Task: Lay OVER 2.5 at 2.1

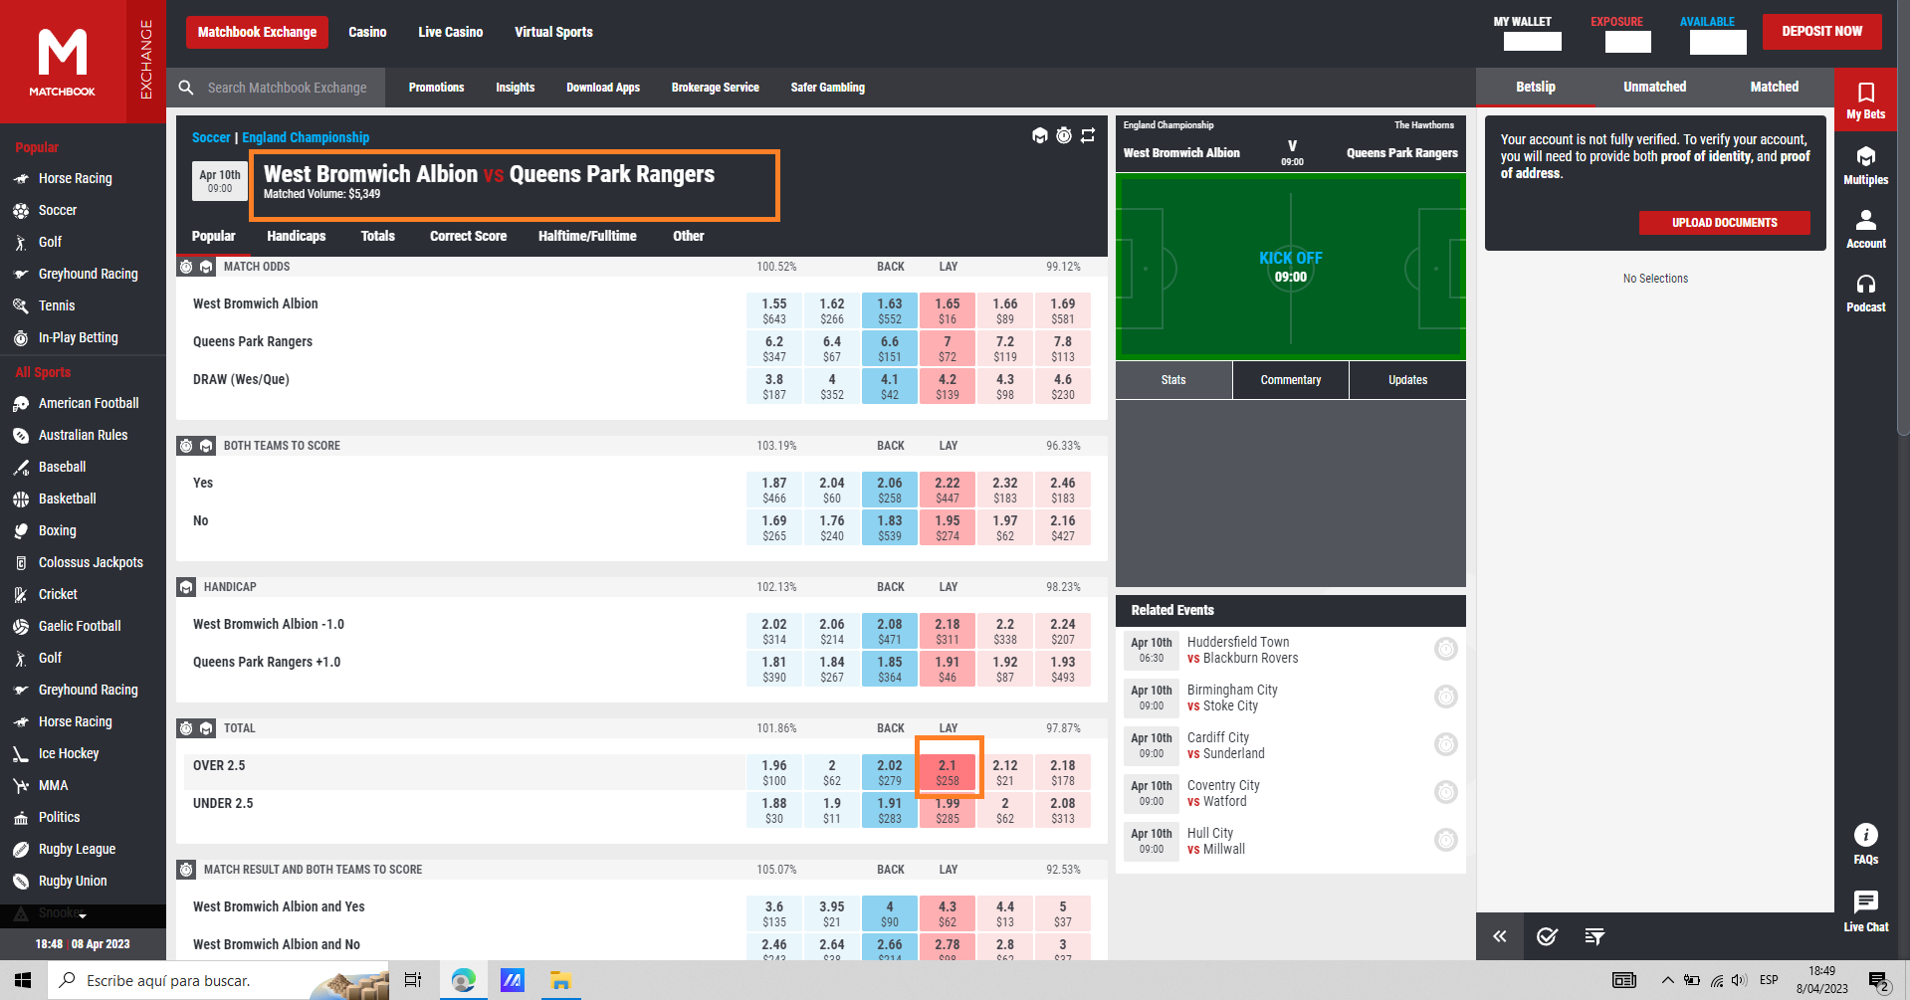Action: tap(948, 772)
